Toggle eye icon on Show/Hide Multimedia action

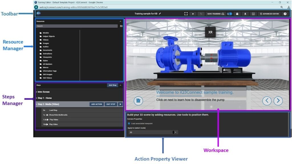click(47, 115)
